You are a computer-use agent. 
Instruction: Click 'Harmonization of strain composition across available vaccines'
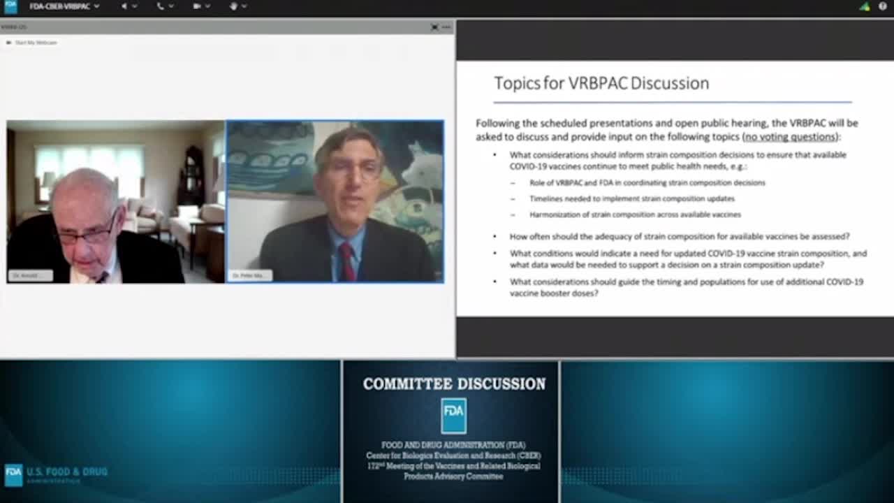click(x=635, y=214)
